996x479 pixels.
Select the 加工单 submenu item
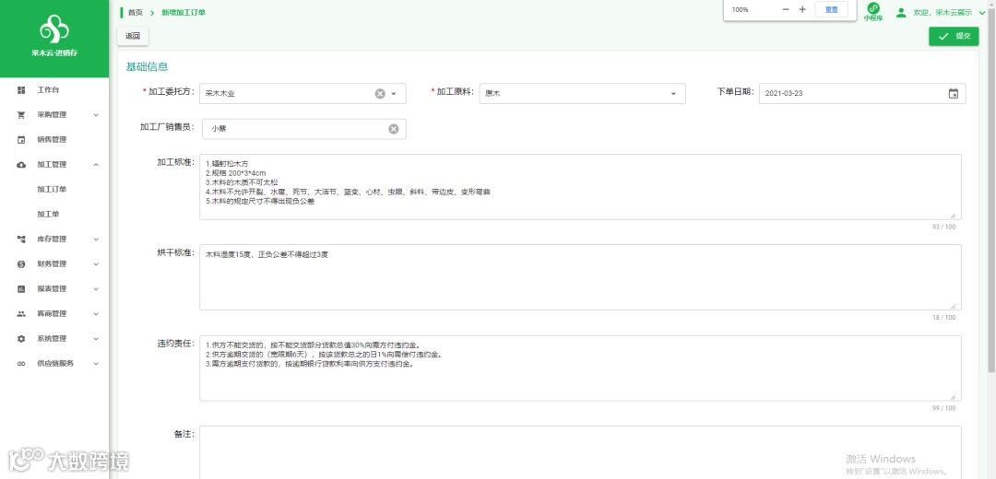[48, 215]
